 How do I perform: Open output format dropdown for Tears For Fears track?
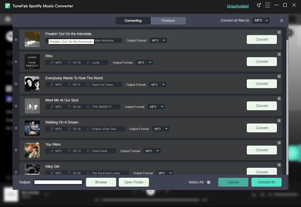(x=158, y=85)
